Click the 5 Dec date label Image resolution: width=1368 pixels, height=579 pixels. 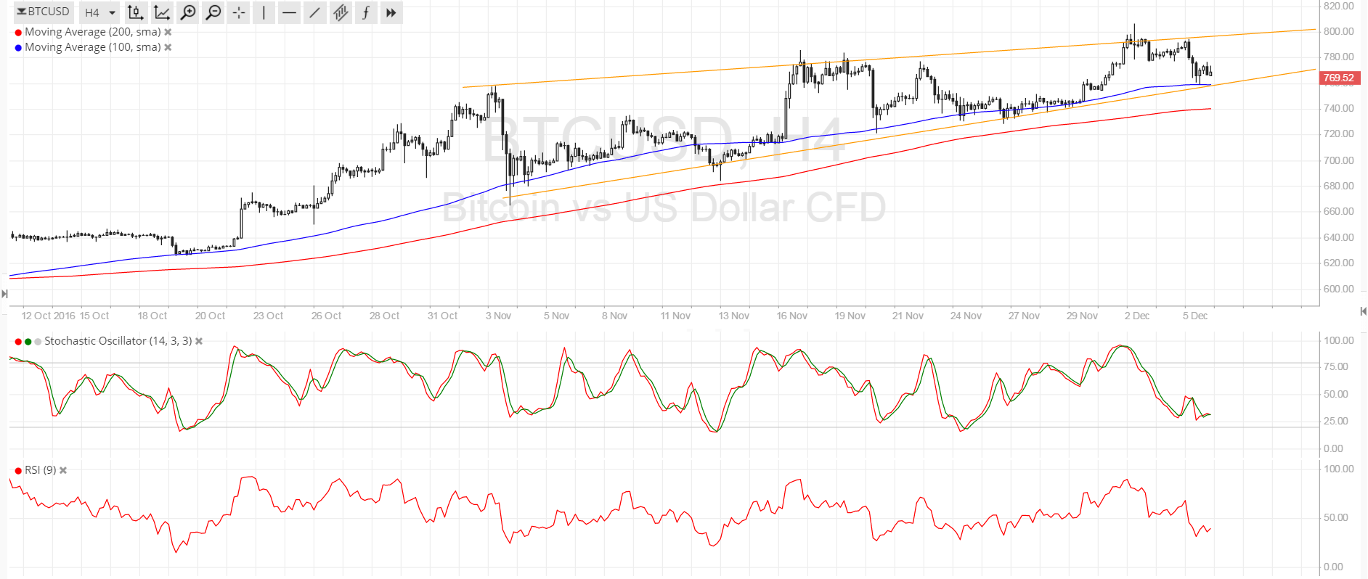pos(1195,316)
